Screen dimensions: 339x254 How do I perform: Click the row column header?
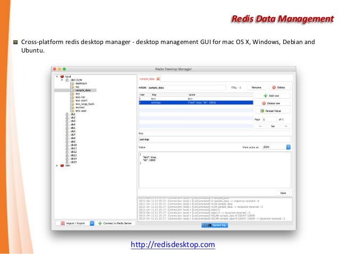pyautogui.click(x=145, y=95)
